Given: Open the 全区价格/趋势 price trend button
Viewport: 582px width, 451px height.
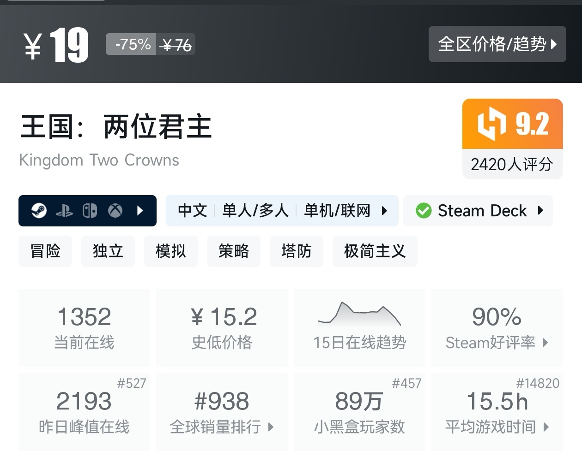Looking at the screenshot, I should pyautogui.click(x=497, y=44).
